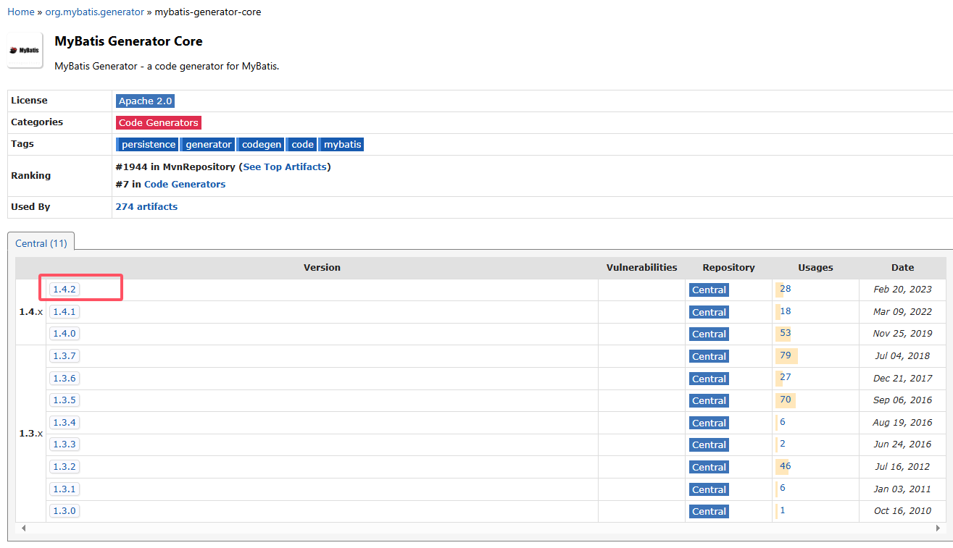The height and width of the screenshot is (548, 953).
Task: Open the 27 usages link for 1.3.6
Action: coord(785,377)
